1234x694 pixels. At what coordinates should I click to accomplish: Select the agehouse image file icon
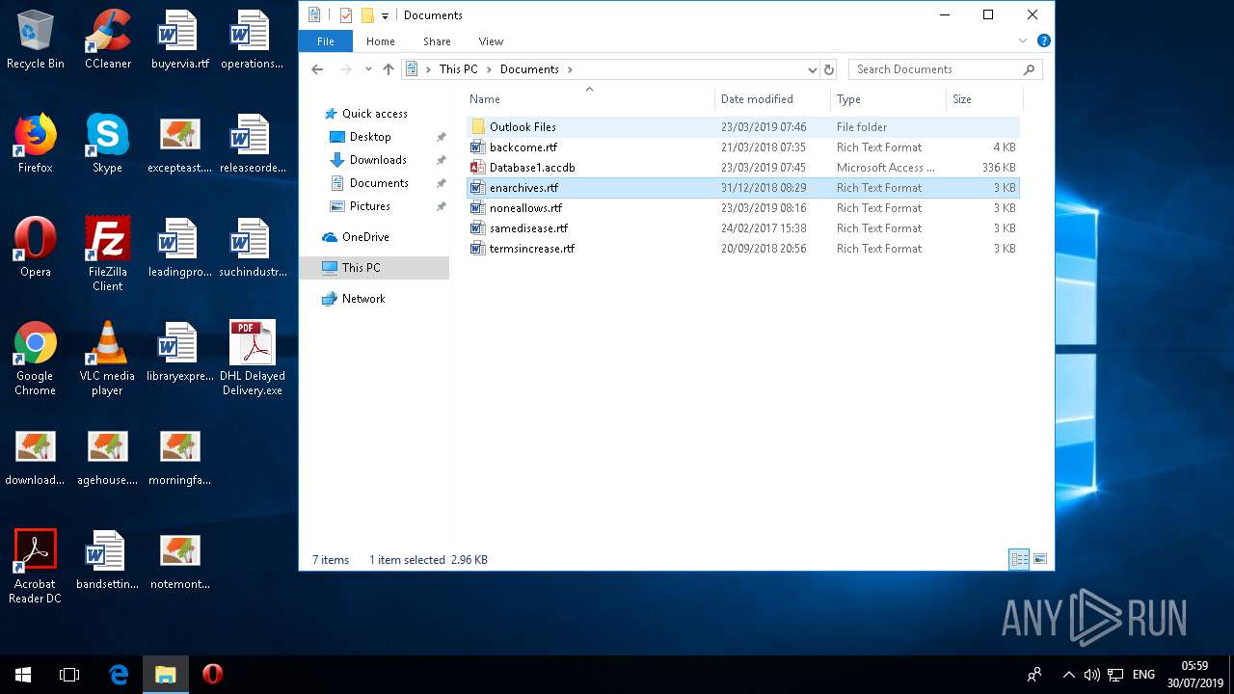107,457
